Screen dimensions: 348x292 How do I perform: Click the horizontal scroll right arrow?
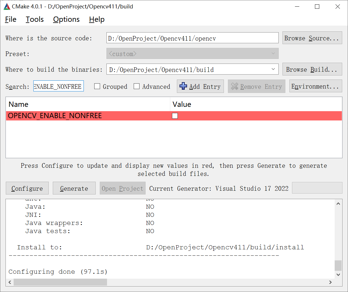330,282
